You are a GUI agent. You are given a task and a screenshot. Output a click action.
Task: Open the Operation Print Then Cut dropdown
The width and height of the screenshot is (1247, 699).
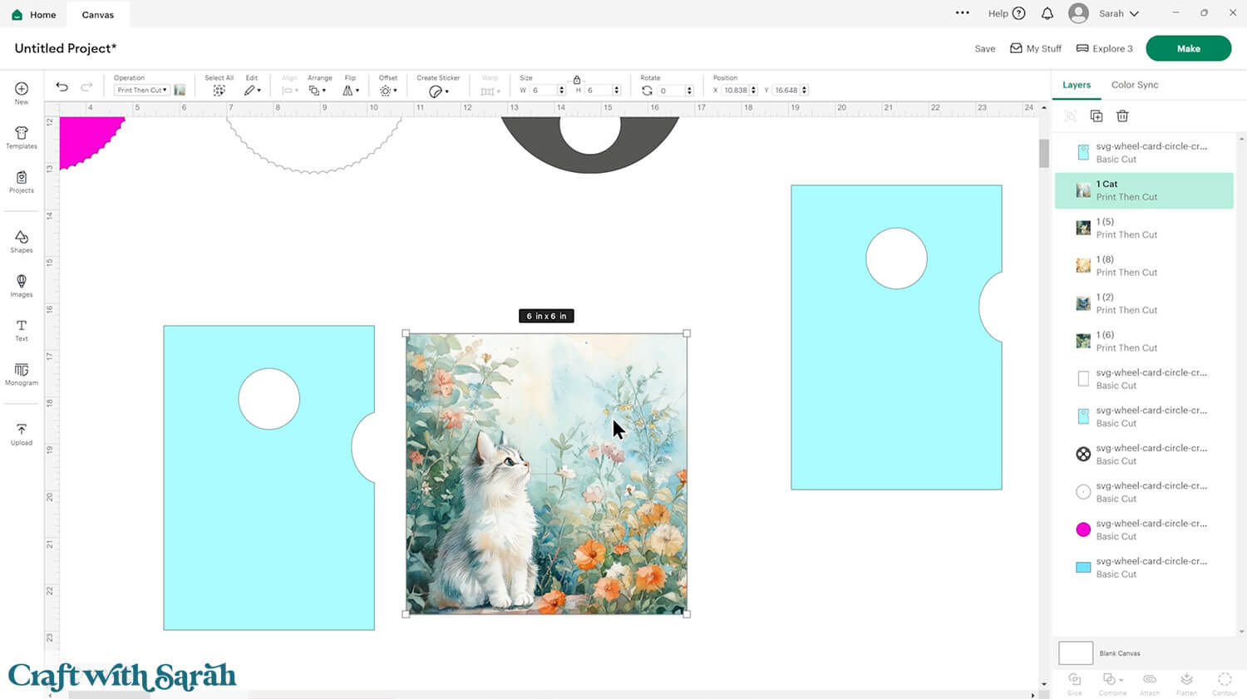point(142,91)
